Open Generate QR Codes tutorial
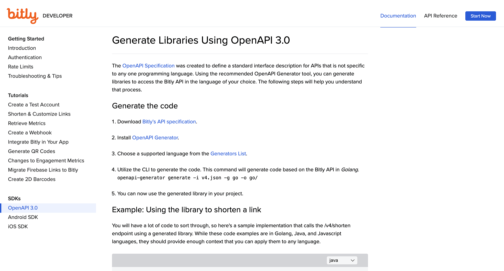This screenshot has height=271, width=504. 32,151
